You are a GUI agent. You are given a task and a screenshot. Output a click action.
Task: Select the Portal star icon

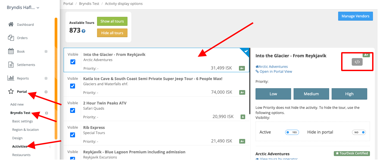tap(11, 91)
